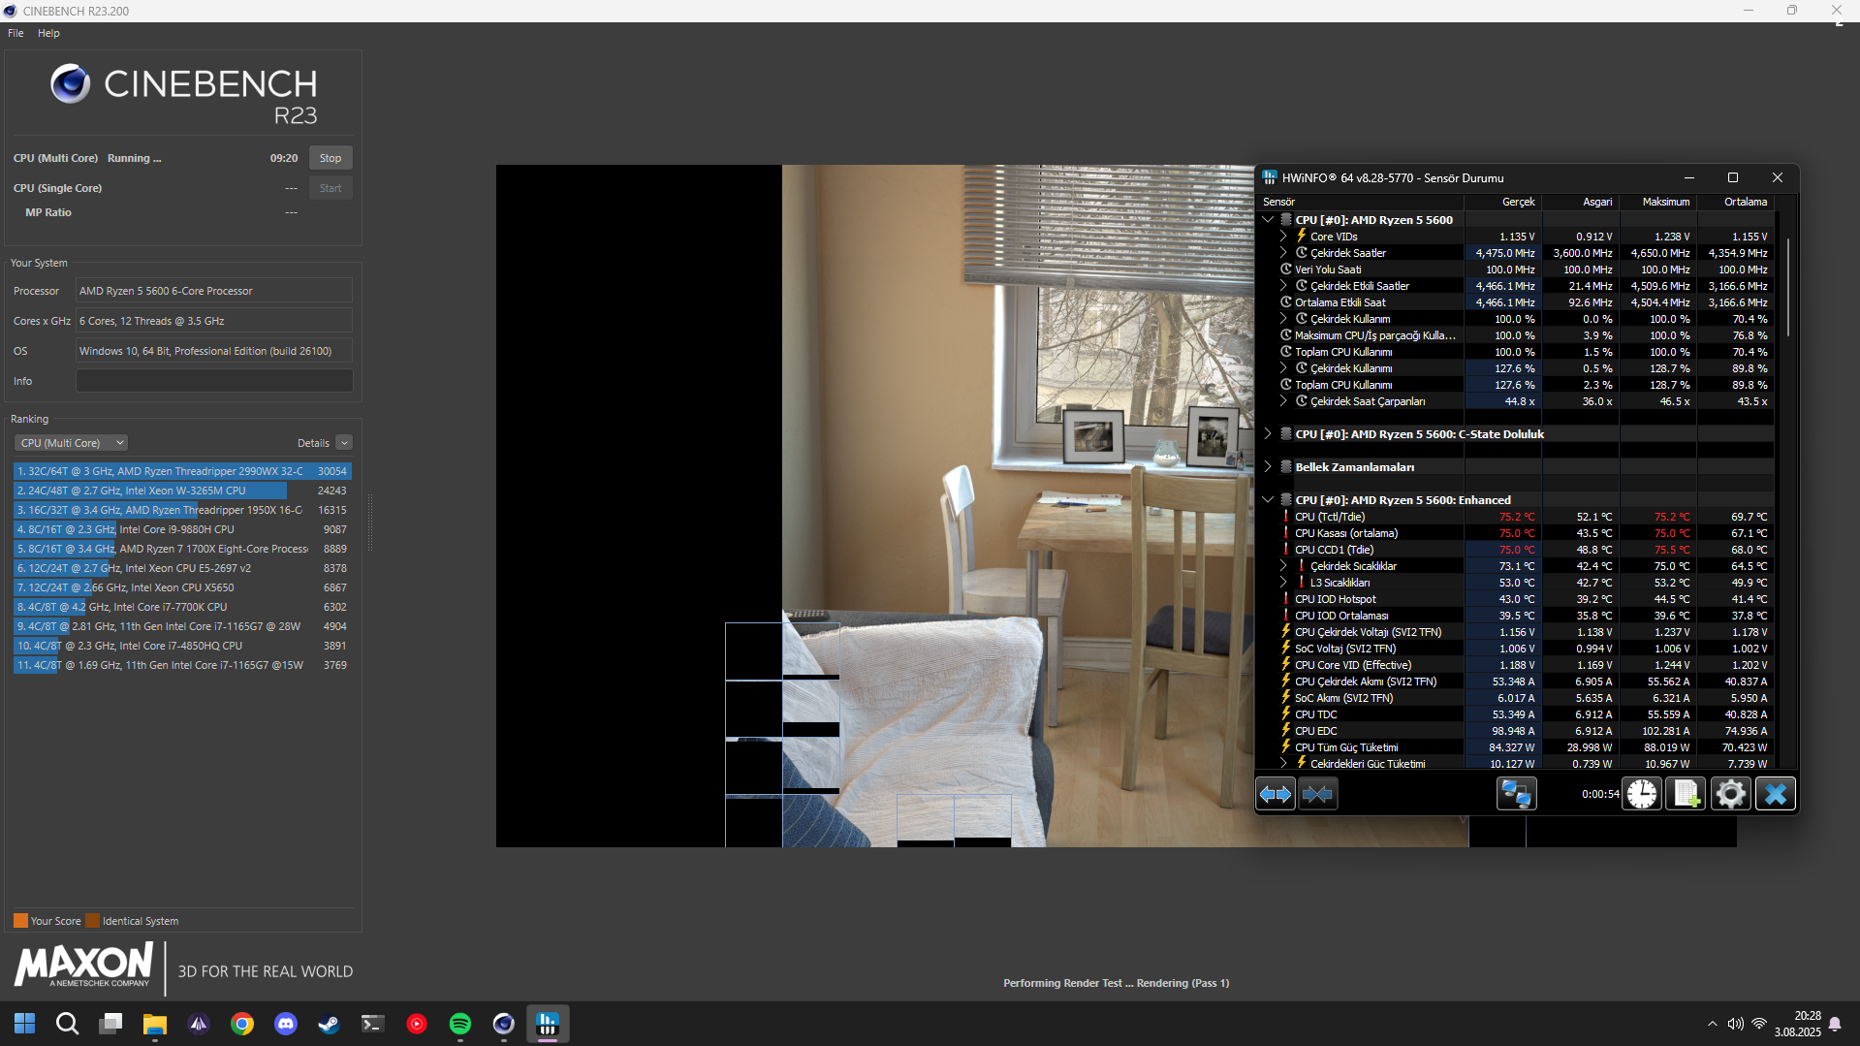Click the HWiNFO expand layout arrows icon
Screen dimensions: 1860x1046
[1276, 794]
